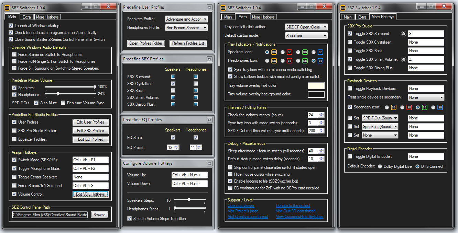Select green SB icon for Speakers Icon
The image size is (458, 233).
[305, 52]
